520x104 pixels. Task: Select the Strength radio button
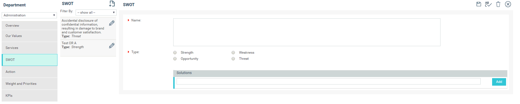[175, 53]
